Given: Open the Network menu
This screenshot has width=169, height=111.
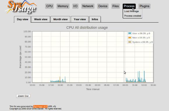Looking at the screenshot, I should 88,6.
